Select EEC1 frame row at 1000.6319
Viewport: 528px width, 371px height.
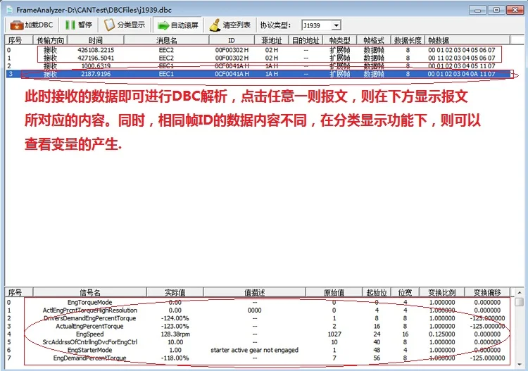(258, 66)
